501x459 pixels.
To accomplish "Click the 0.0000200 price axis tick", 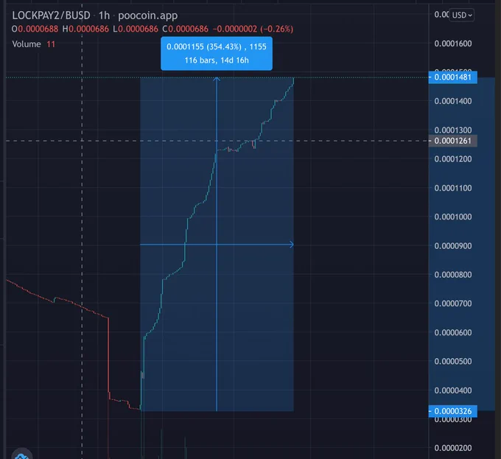I will click(x=453, y=448).
